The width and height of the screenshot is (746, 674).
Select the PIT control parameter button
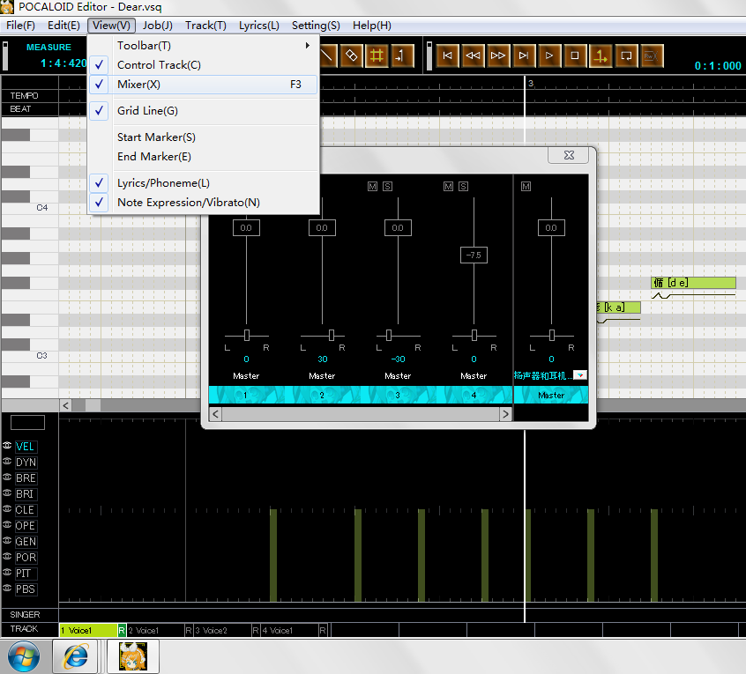click(x=26, y=574)
